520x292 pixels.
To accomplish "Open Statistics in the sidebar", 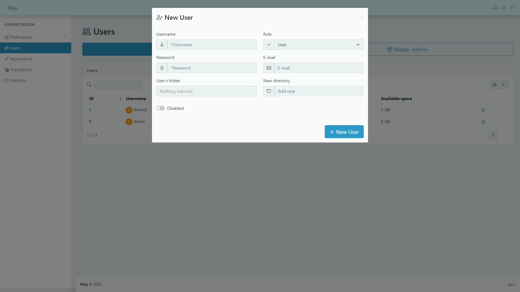I will point(18,80).
